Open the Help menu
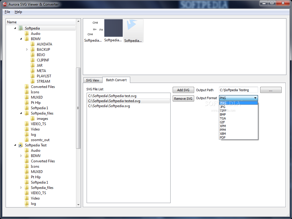The image size is (292, 219). (x=18, y=12)
